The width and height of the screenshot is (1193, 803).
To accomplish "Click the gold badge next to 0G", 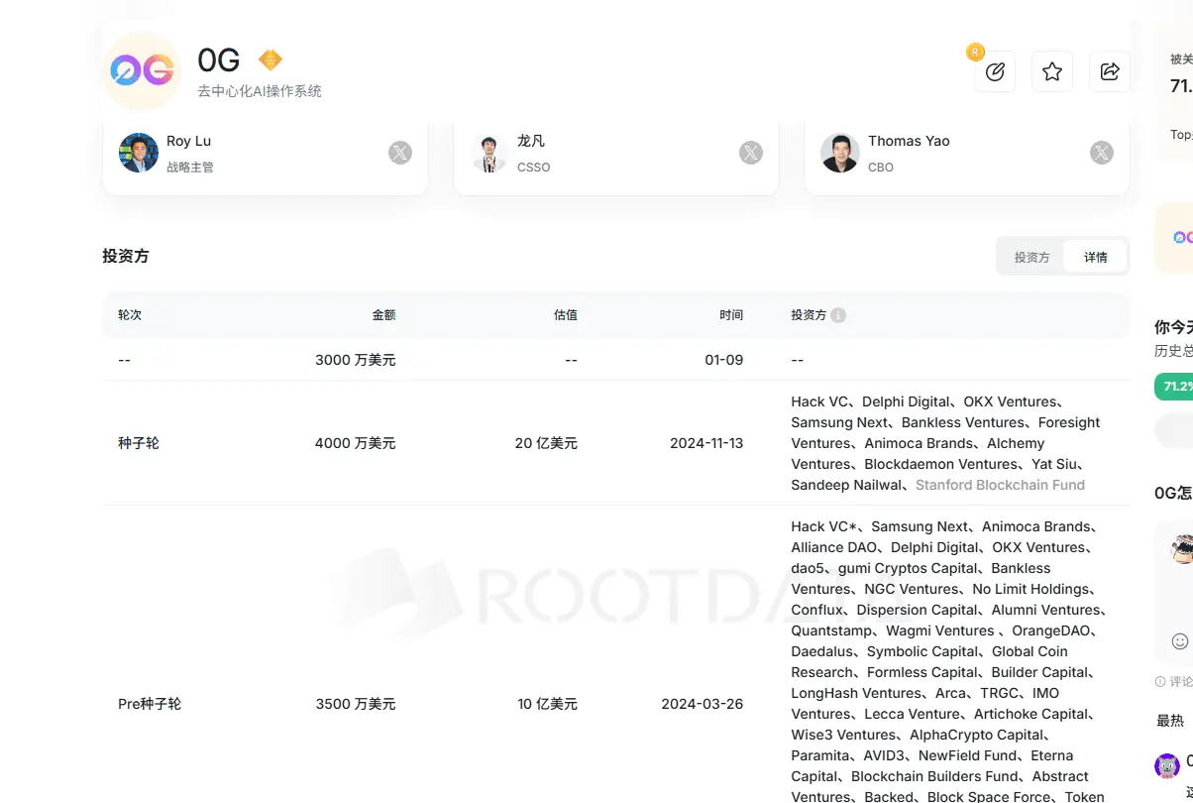I will click(x=271, y=60).
